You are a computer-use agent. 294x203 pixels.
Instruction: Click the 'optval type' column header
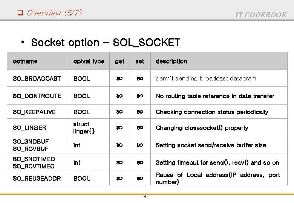pos(89,61)
